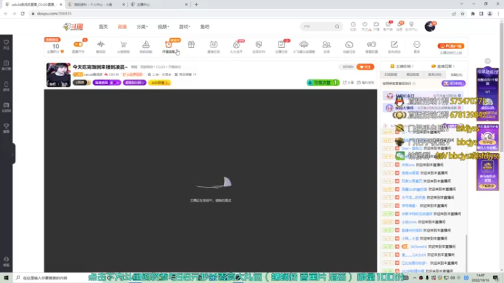
Task: Open the waveform stream-code icon
Action: click(101, 46)
